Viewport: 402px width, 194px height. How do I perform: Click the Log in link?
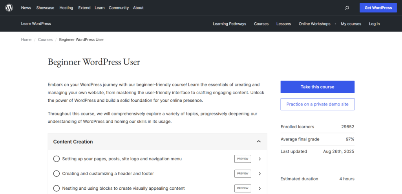pyautogui.click(x=374, y=24)
